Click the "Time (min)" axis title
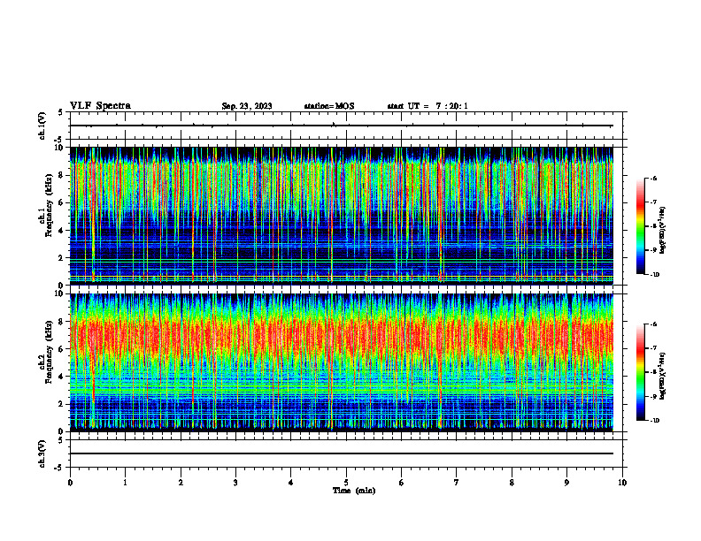Image resolution: width=701 pixels, height=541 pixels. [x=354, y=491]
